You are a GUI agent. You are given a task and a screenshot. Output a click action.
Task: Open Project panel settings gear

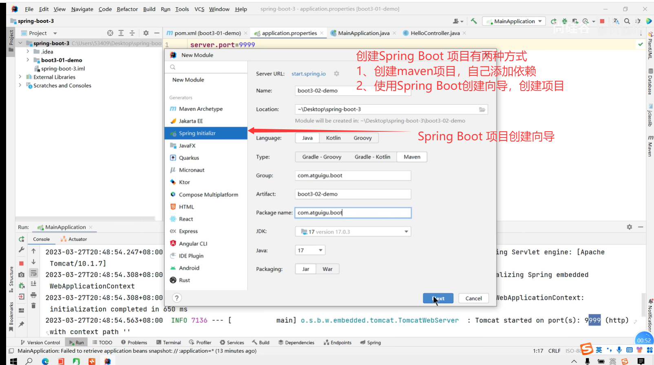(146, 33)
